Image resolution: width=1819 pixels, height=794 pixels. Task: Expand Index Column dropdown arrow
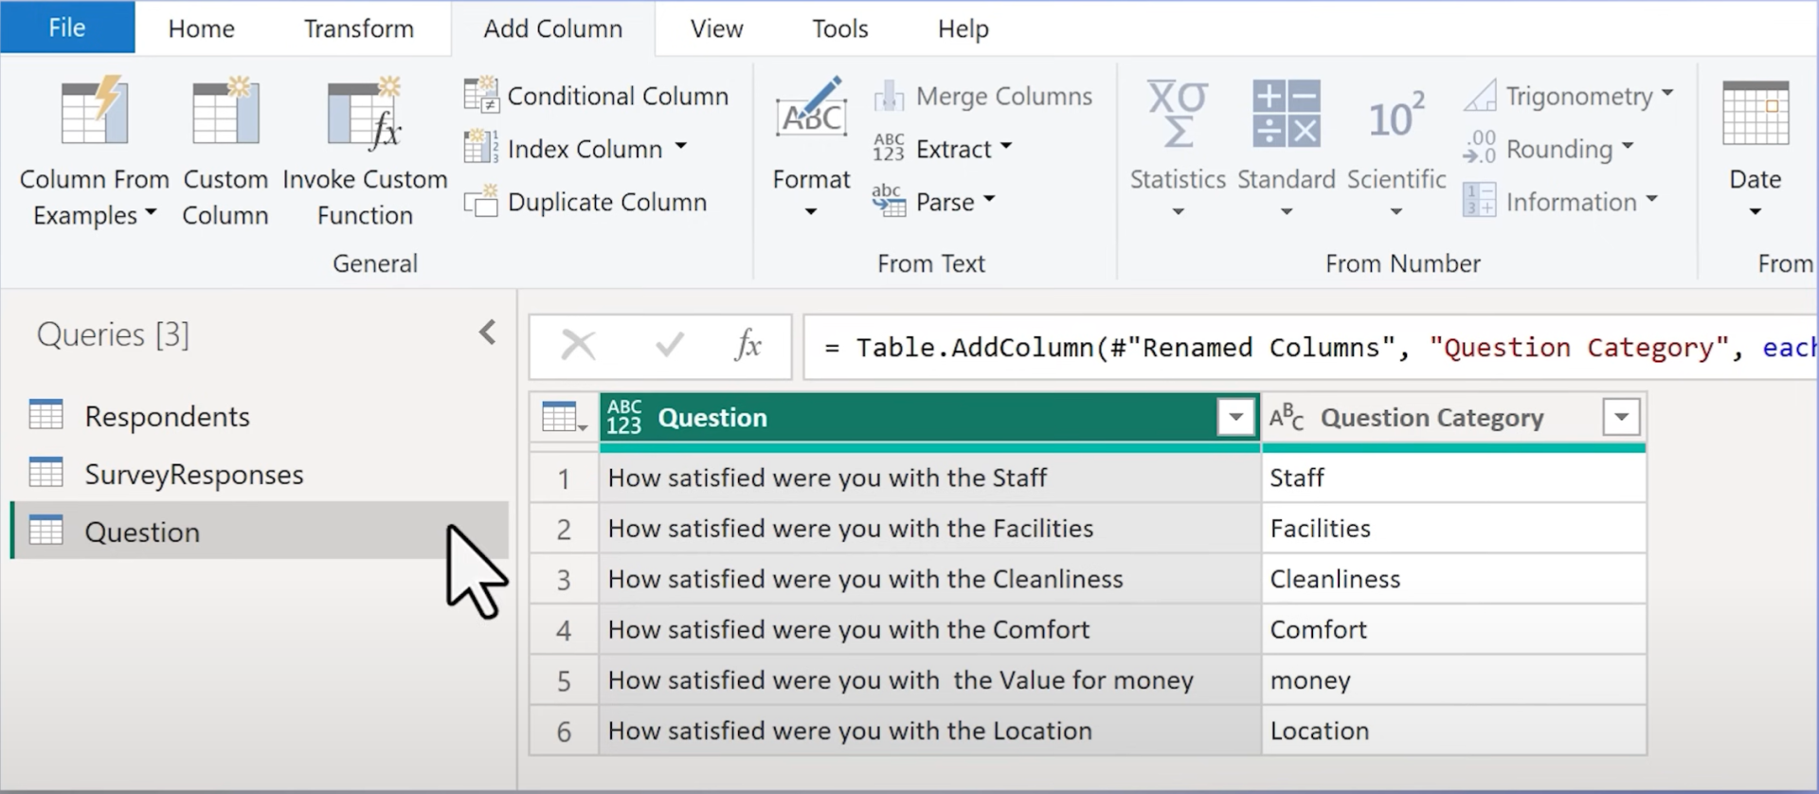click(680, 148)
